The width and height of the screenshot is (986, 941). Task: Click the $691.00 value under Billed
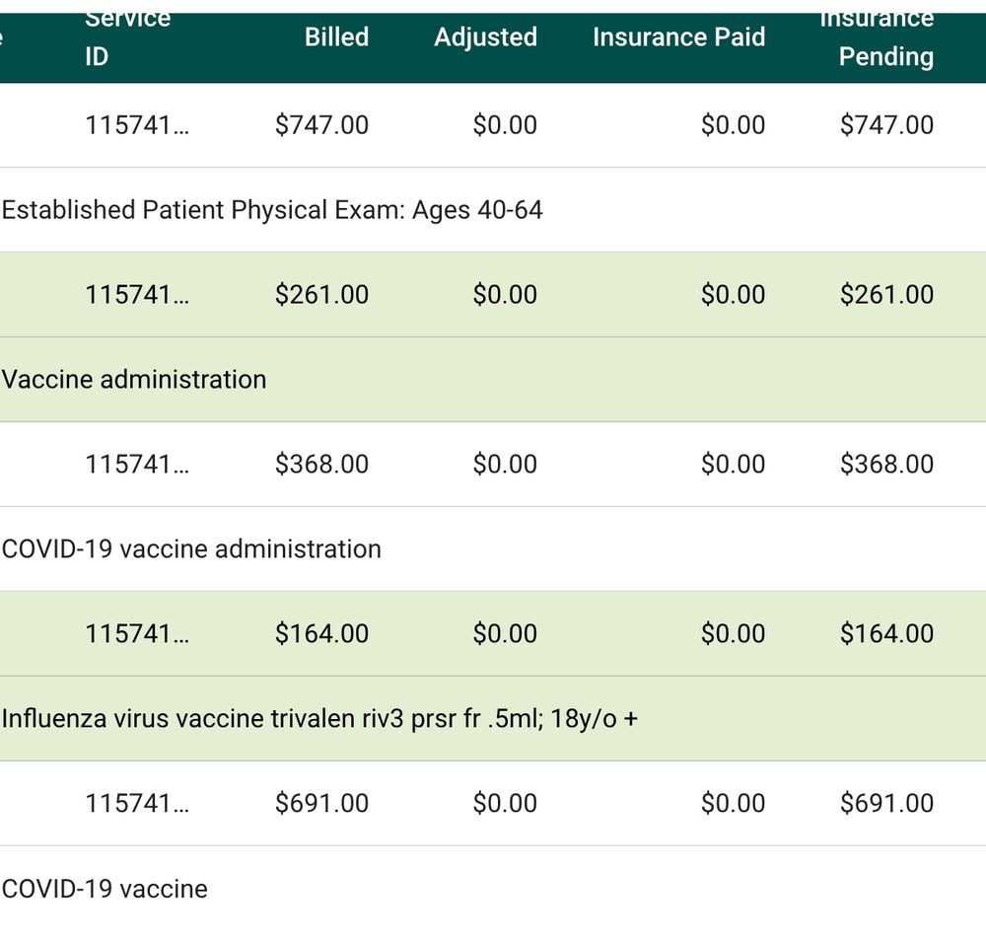pos(321,804)
